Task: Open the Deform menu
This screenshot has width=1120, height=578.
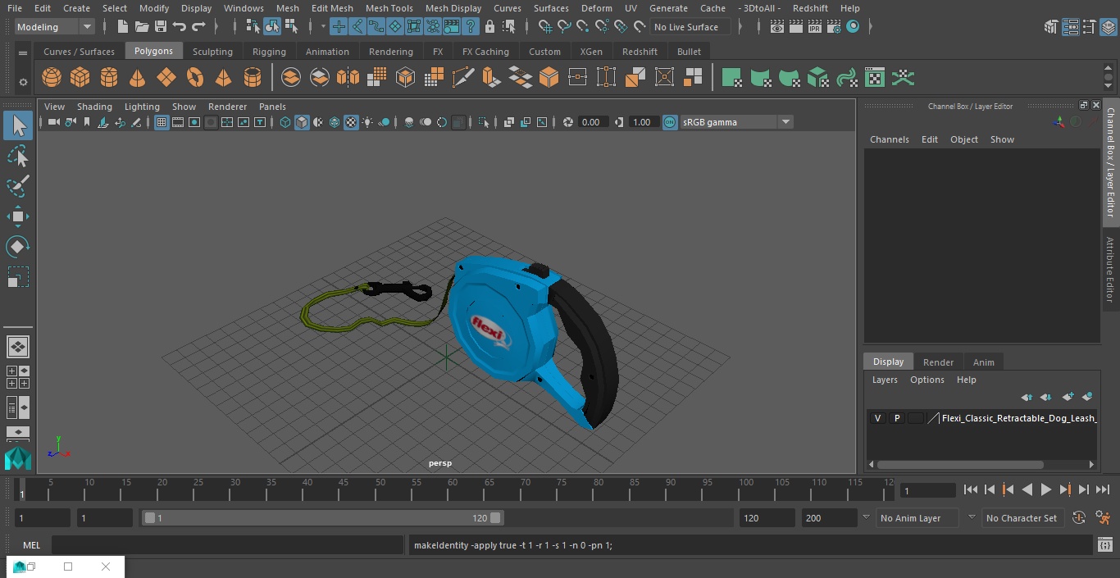Action: click(x=596, y=8)
